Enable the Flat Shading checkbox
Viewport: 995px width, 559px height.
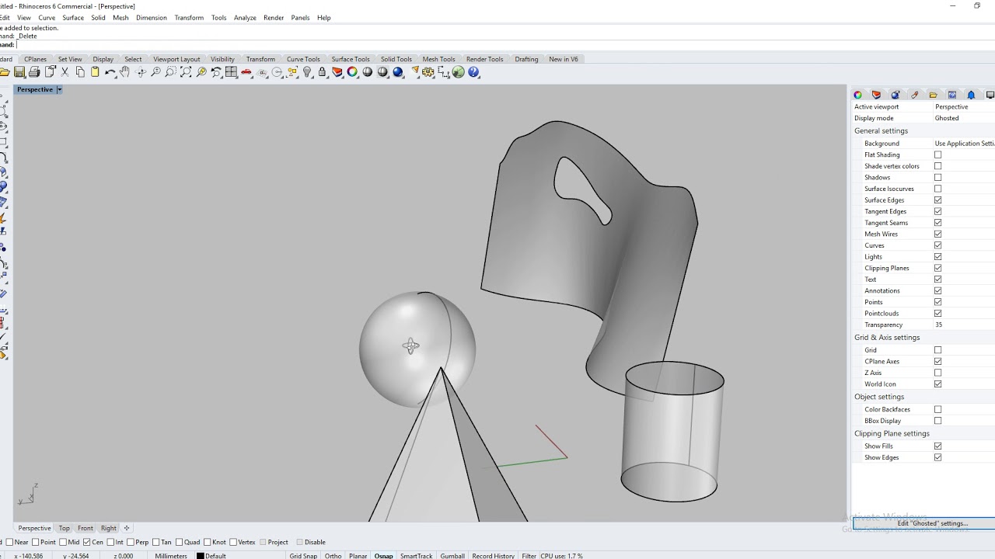pos(937,155)
